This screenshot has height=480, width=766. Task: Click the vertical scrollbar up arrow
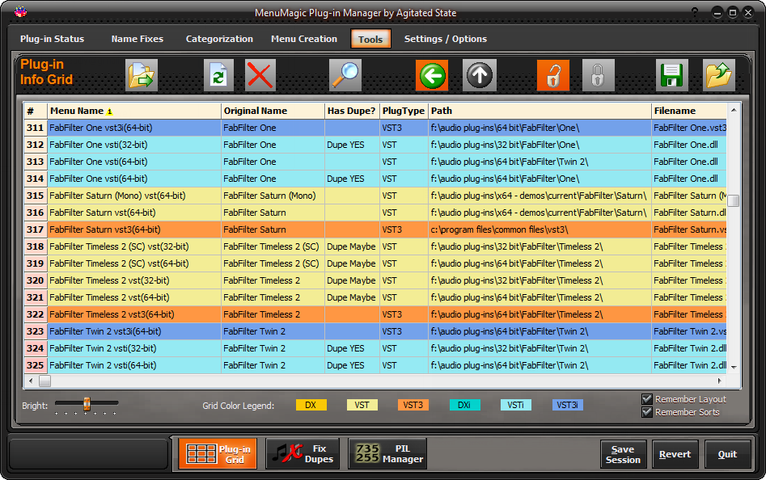click(x=734, y=110)
